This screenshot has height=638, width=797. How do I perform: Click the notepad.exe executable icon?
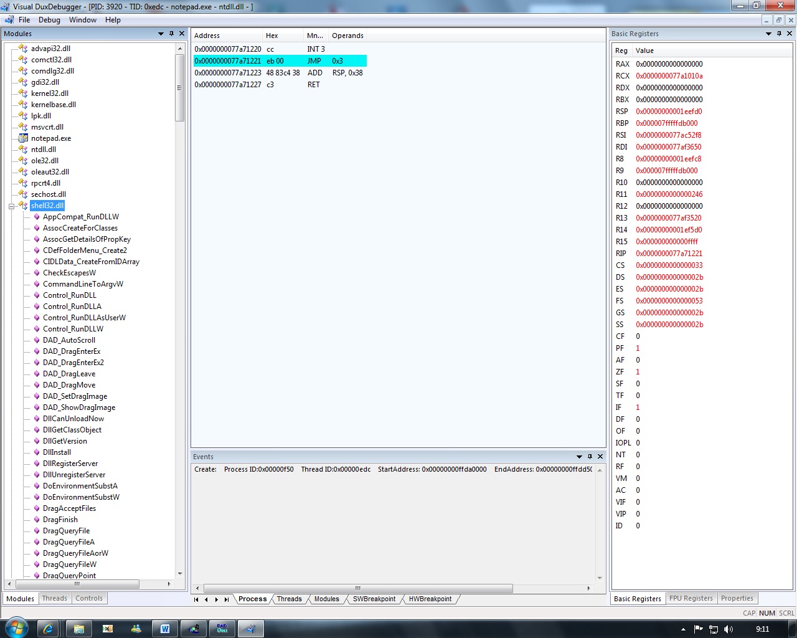click(23, 138)
